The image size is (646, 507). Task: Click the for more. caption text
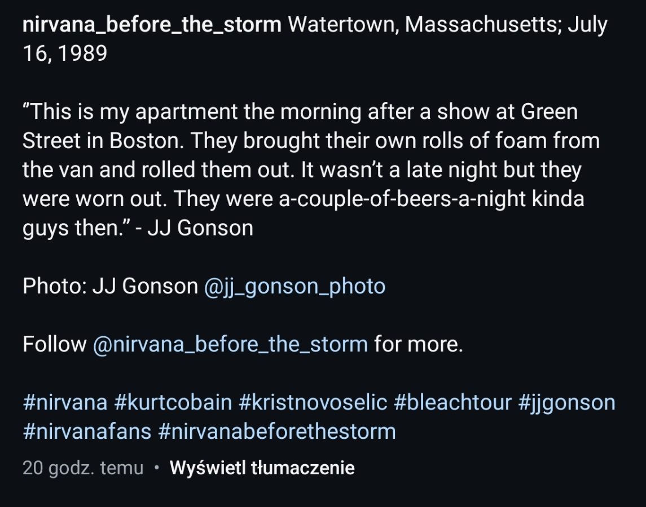[x=419, y=344]
